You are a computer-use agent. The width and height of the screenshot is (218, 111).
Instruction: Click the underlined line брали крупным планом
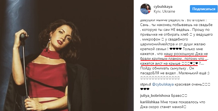point(161,58)
